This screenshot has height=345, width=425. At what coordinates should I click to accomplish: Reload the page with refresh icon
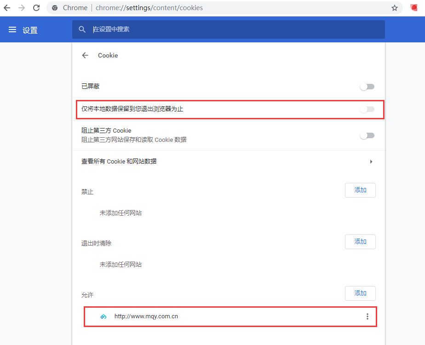[36, 8]
